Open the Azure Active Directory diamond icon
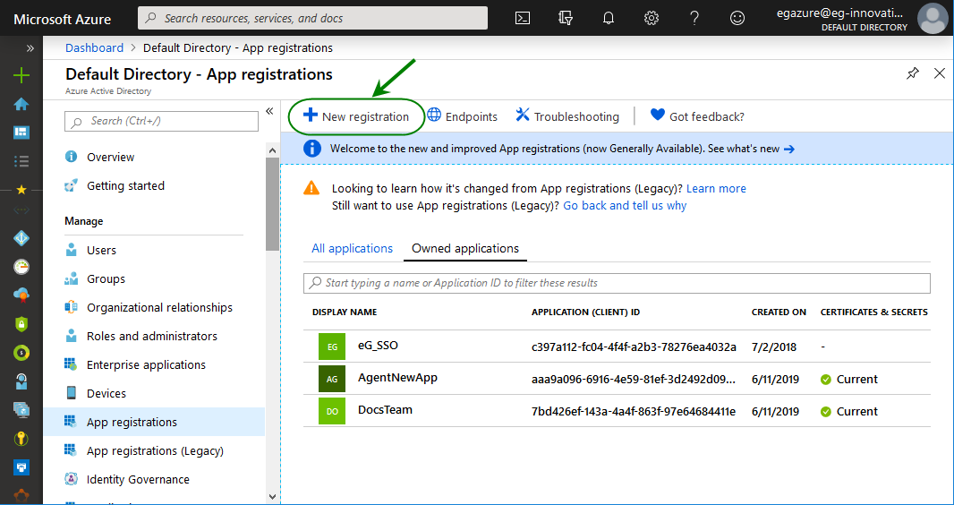The width and height of the screenshot is (954, 505). pyautogui.click(x=21, y=238)
